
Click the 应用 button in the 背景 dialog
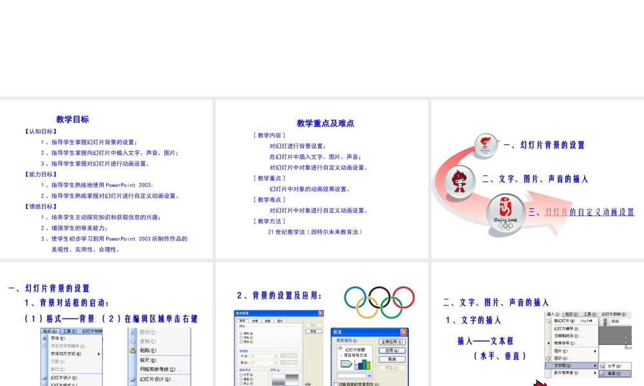392,351
